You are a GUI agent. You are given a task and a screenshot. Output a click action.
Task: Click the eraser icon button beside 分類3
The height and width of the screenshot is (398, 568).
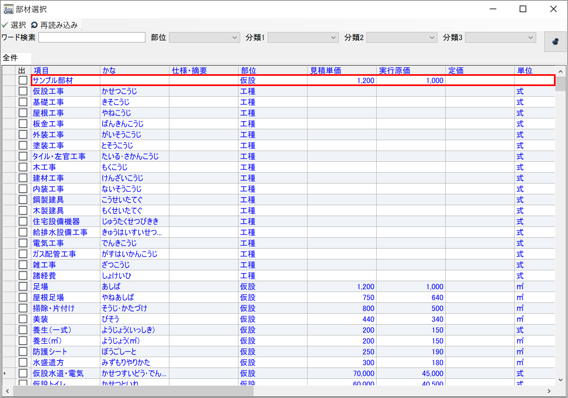(x=555, y=42)
